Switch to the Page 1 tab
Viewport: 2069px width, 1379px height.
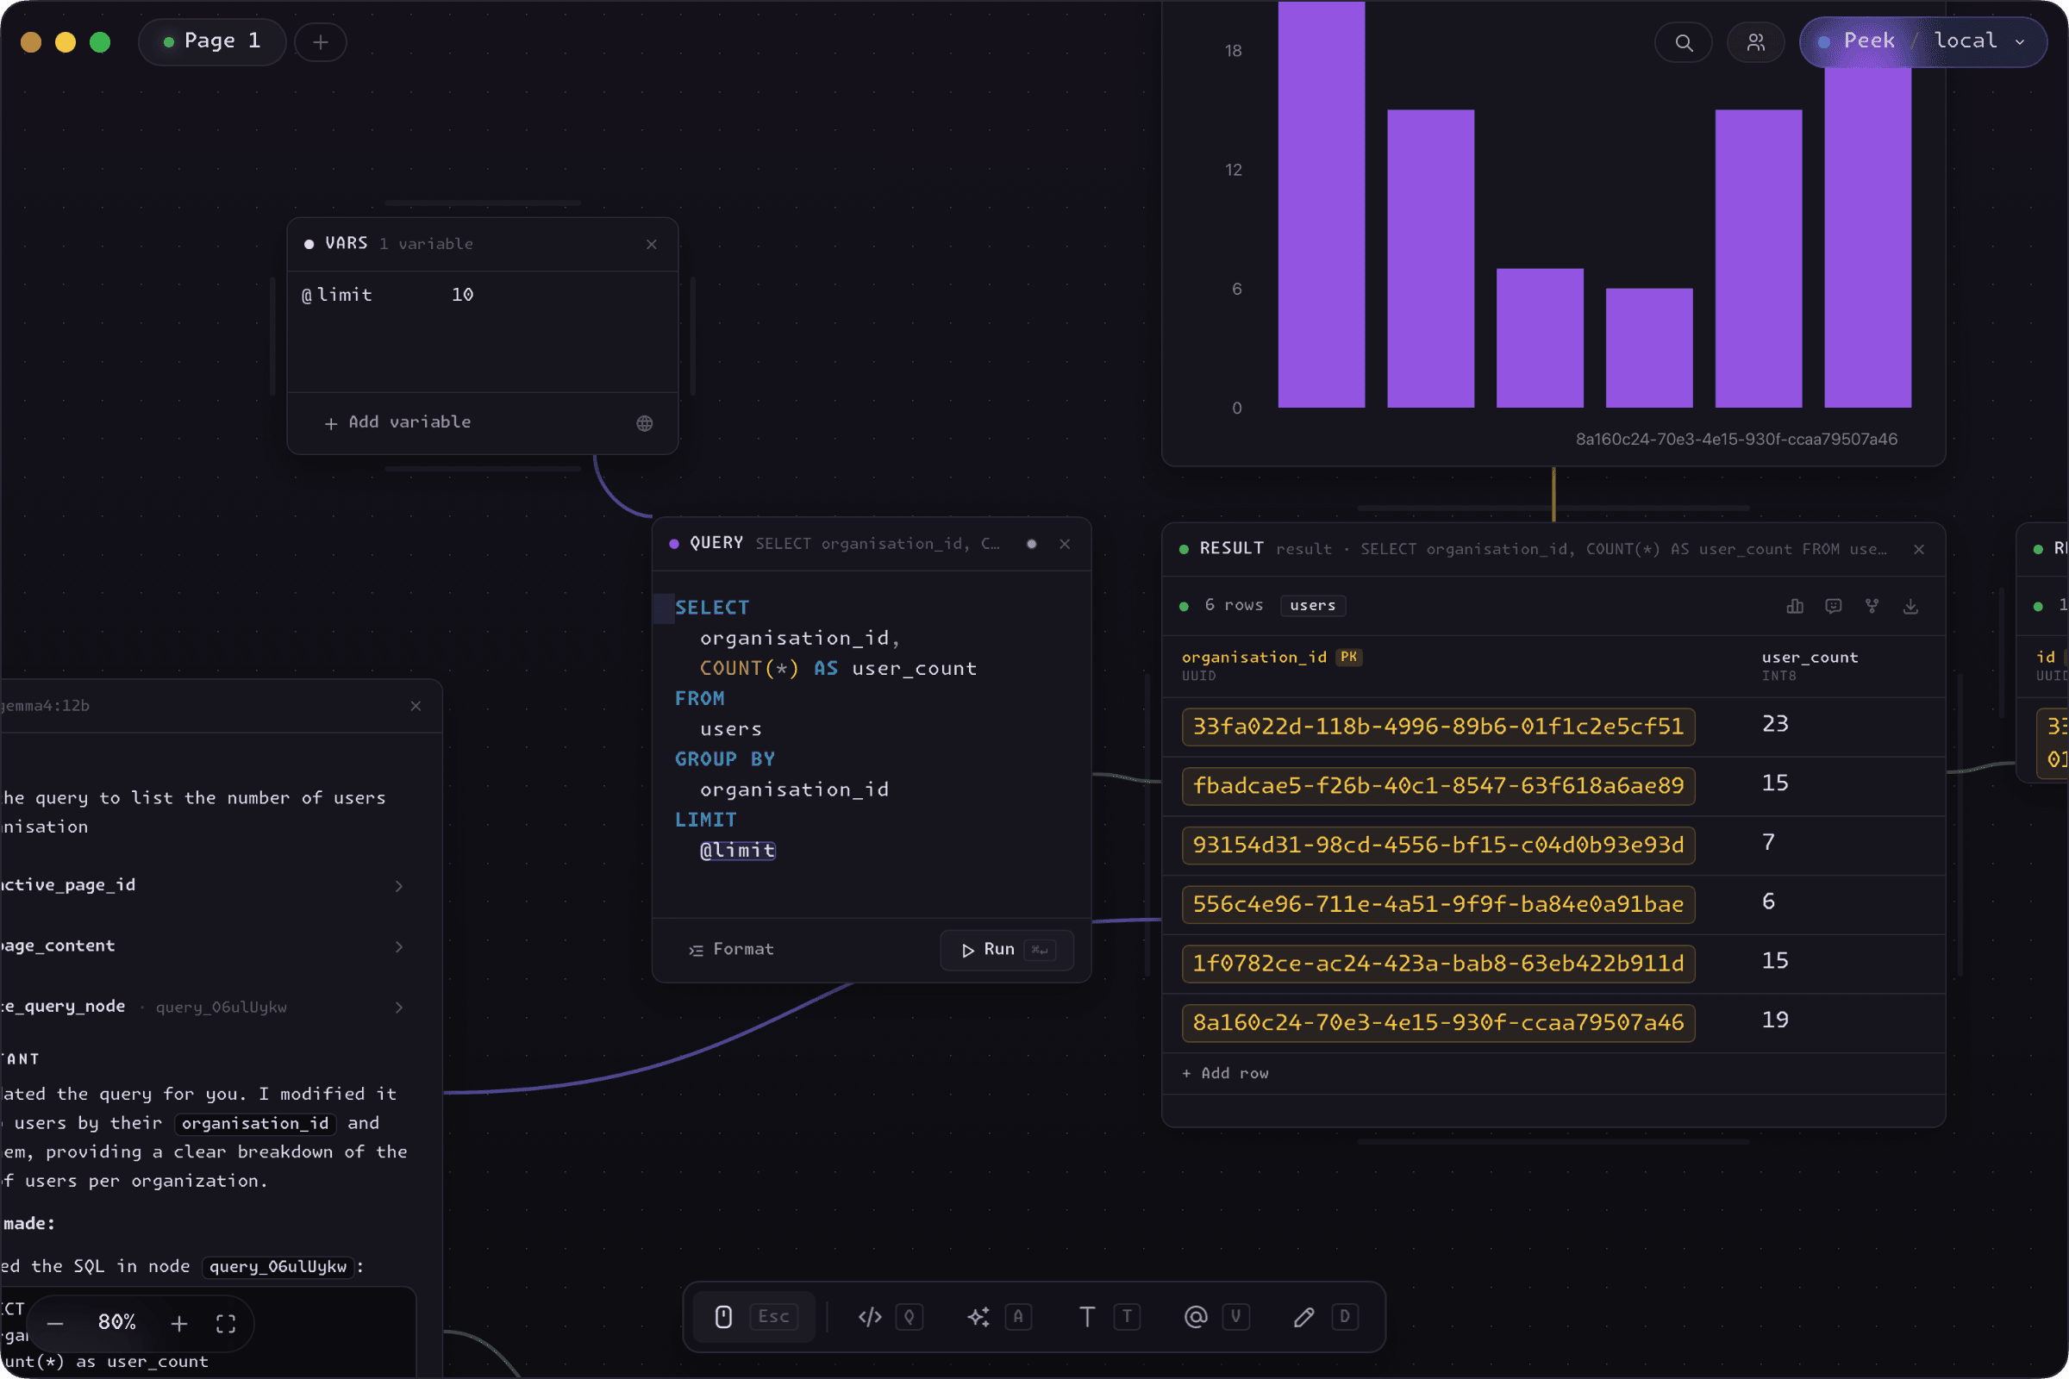tap(212, 41)
